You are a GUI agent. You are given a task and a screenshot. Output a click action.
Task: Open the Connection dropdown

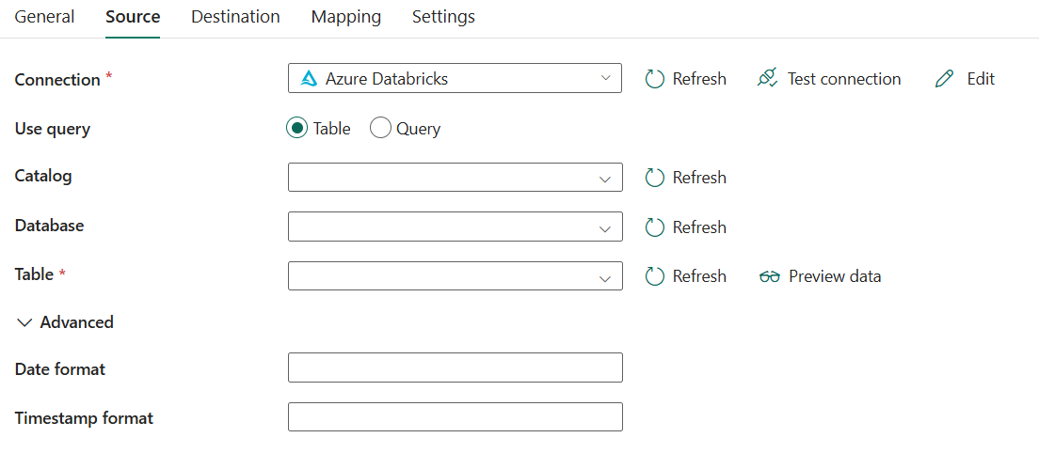(455, 78)
